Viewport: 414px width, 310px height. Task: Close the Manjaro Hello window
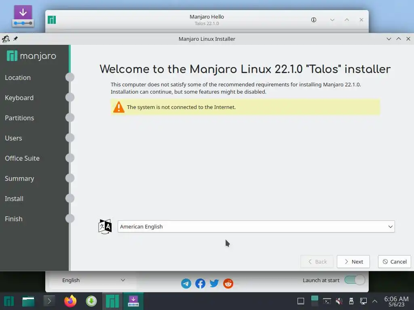361,20
